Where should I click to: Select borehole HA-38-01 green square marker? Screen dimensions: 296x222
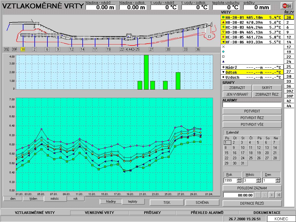tap(223, 17)
